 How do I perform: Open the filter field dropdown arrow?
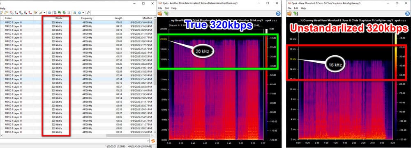[148, 141]
